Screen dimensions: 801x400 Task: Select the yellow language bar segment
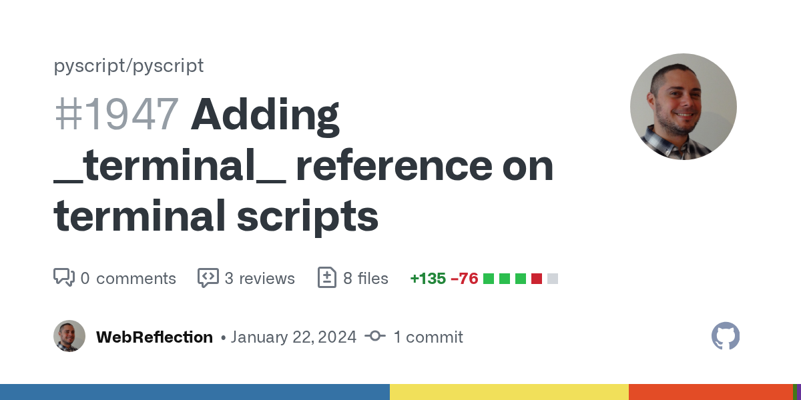pyautogui.click(x=509, y=392)
